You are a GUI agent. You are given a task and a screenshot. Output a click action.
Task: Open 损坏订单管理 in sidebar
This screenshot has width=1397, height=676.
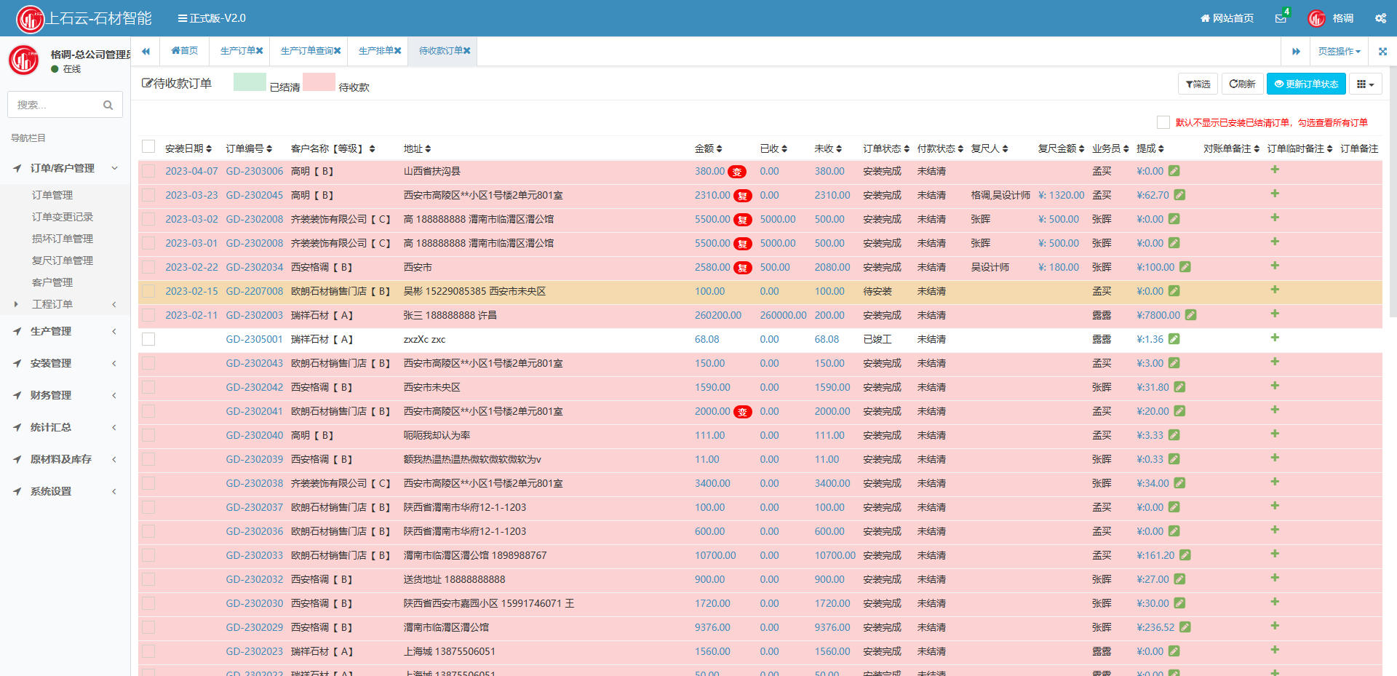point(63,239)
